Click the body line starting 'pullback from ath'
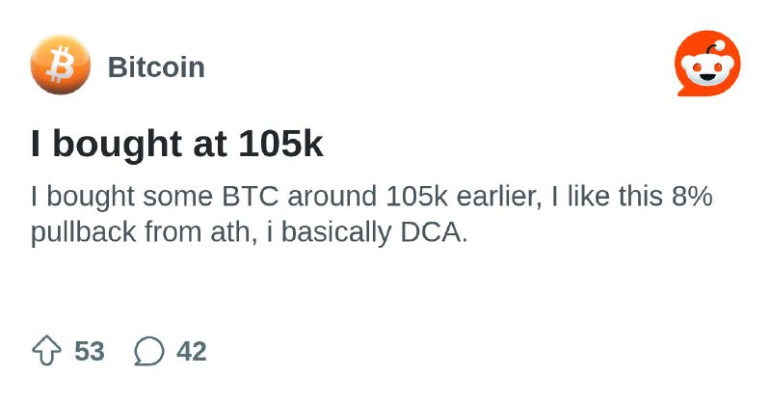This screenshot has width=771, height=402. (249, 231)
